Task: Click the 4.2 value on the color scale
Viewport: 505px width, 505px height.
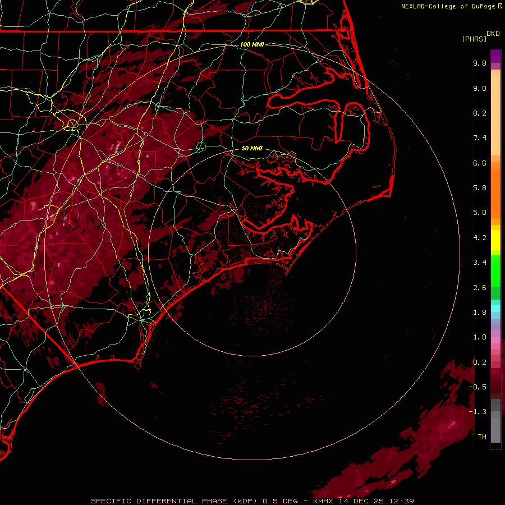Action: 480,238
